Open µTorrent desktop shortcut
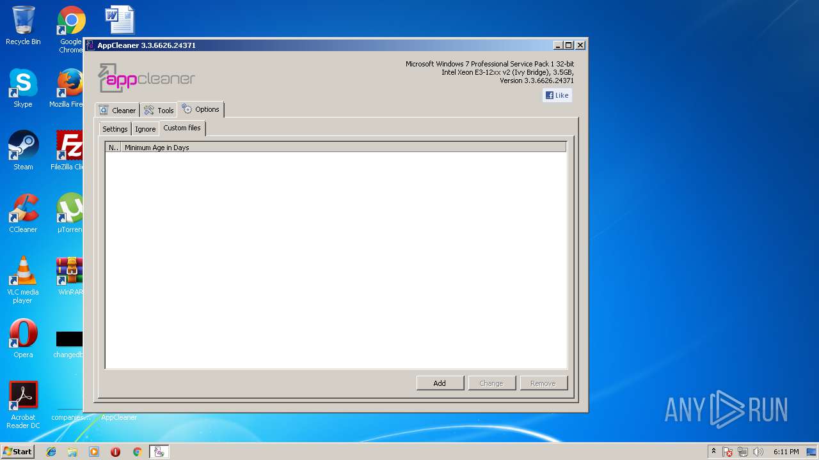 pyautogui.click(x=70, y=213)
